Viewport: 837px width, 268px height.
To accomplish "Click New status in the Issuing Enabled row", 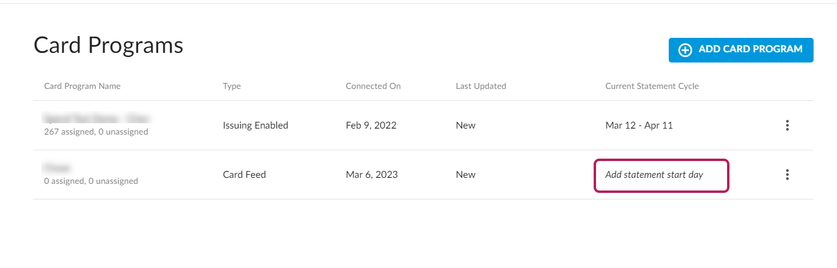I will coord(466,126).
